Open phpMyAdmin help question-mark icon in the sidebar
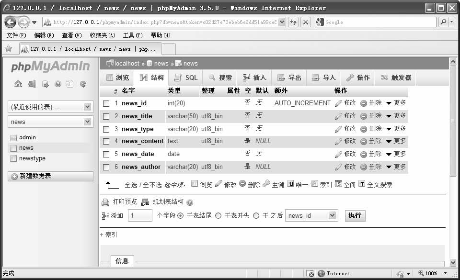Viewport: 460px width, 280px height. click(58, 84)
